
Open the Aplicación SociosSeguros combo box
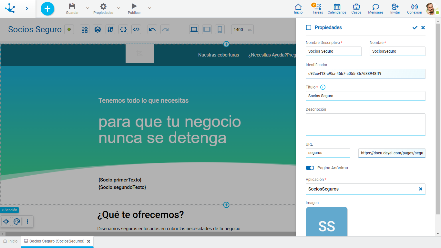[365, 189]
